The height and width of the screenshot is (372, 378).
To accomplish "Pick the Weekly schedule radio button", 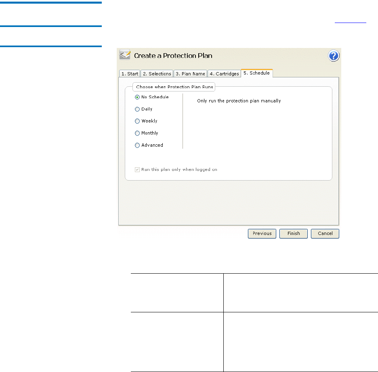I will (x=137, y=121).
